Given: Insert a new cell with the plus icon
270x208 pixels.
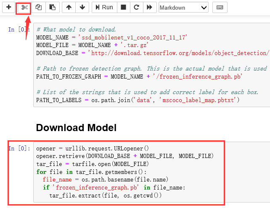Looking at the screenshot, I should 8,8.
